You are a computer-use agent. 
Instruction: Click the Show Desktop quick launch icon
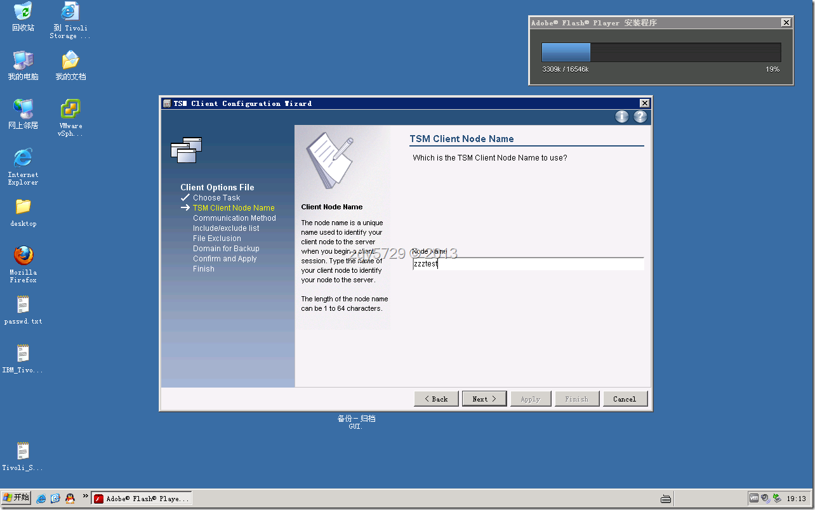[55, 499]
